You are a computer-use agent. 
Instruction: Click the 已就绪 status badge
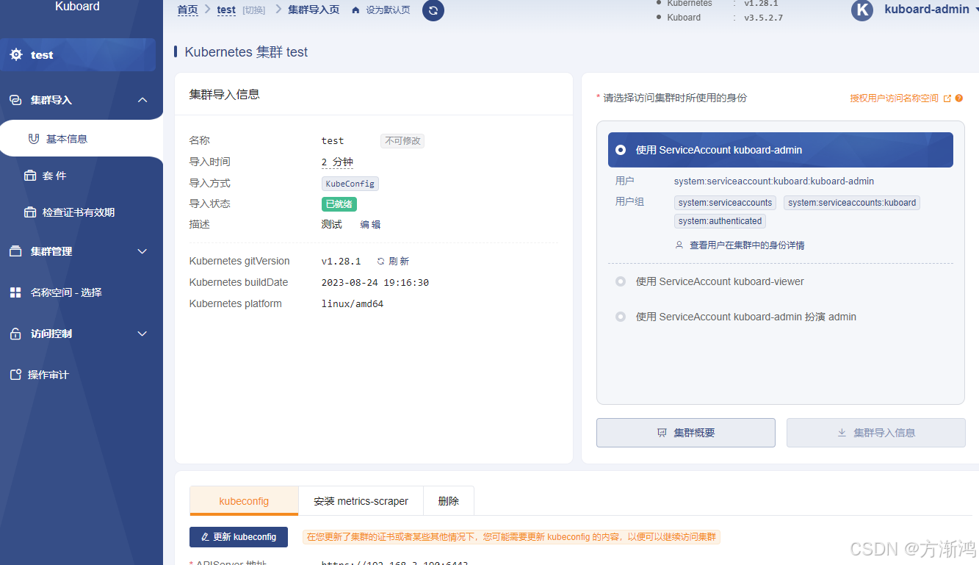pyautogui.click(x=339, y=204)
